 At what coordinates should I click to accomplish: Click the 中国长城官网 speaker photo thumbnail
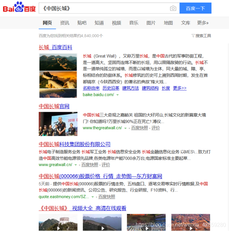coord(58,124)
